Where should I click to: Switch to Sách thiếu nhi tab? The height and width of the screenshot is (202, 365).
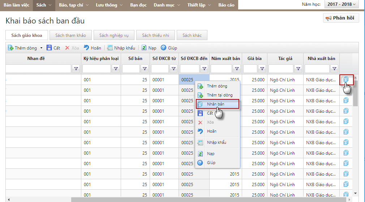155,35
